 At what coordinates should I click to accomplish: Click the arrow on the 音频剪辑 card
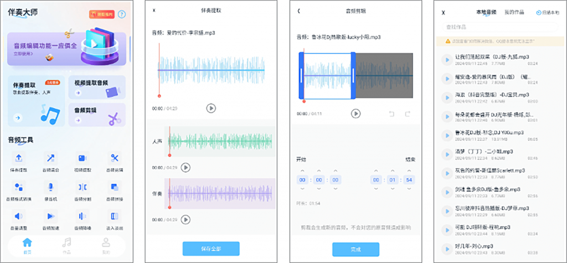(x=78, y=121)
